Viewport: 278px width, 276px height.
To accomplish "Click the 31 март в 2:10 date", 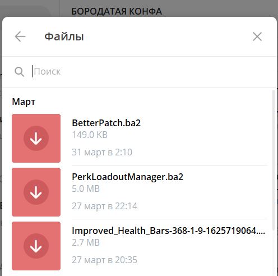I will 102,152.
